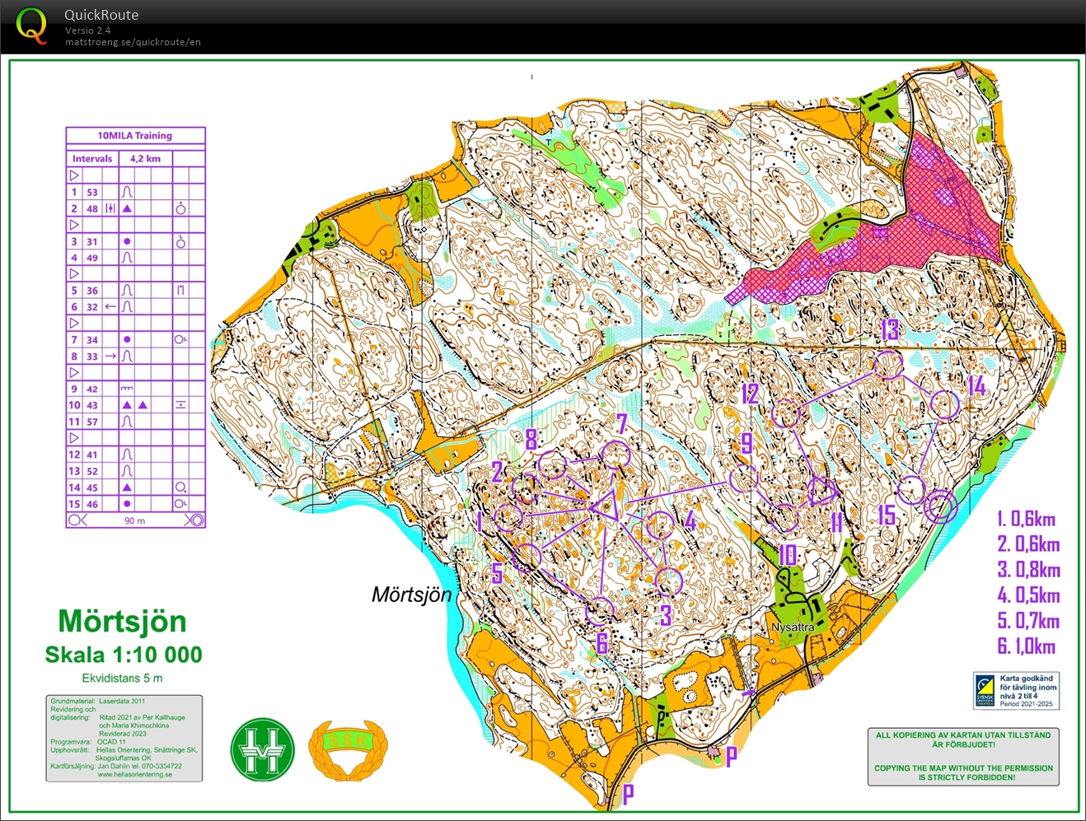
Task: Click the copying forbidden notice box
Action: [x=963, y=756]
